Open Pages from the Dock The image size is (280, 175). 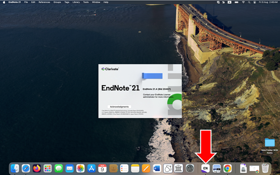[146, 168]
